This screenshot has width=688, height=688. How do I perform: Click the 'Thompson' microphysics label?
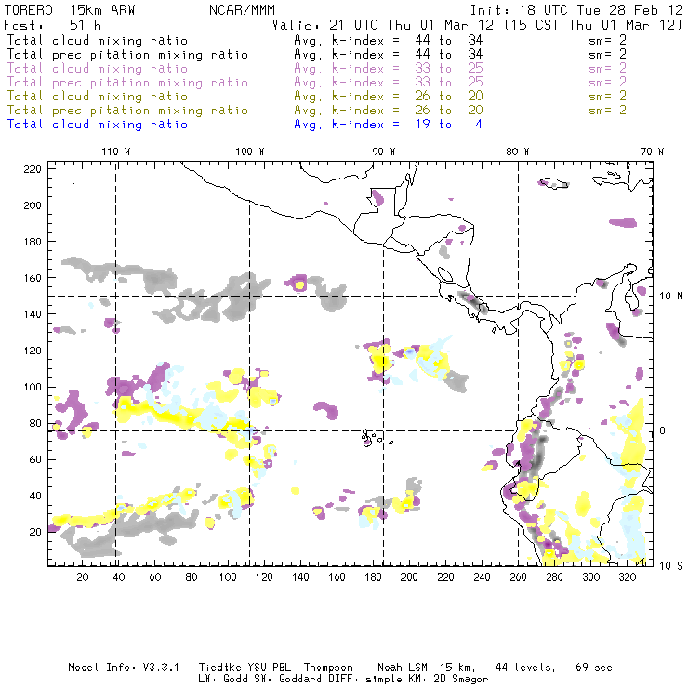pos(328,668)
